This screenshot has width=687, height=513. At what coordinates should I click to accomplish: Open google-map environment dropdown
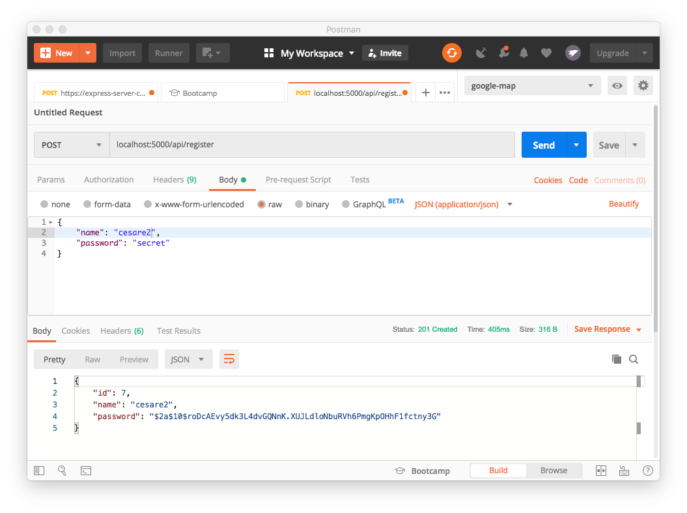click(x=532, y=85)
